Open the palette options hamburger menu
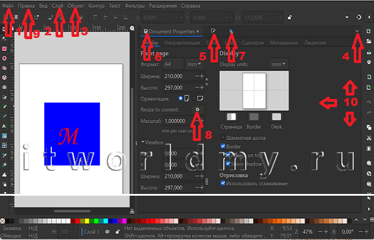 pyautogui.click(x=372, y=220)
